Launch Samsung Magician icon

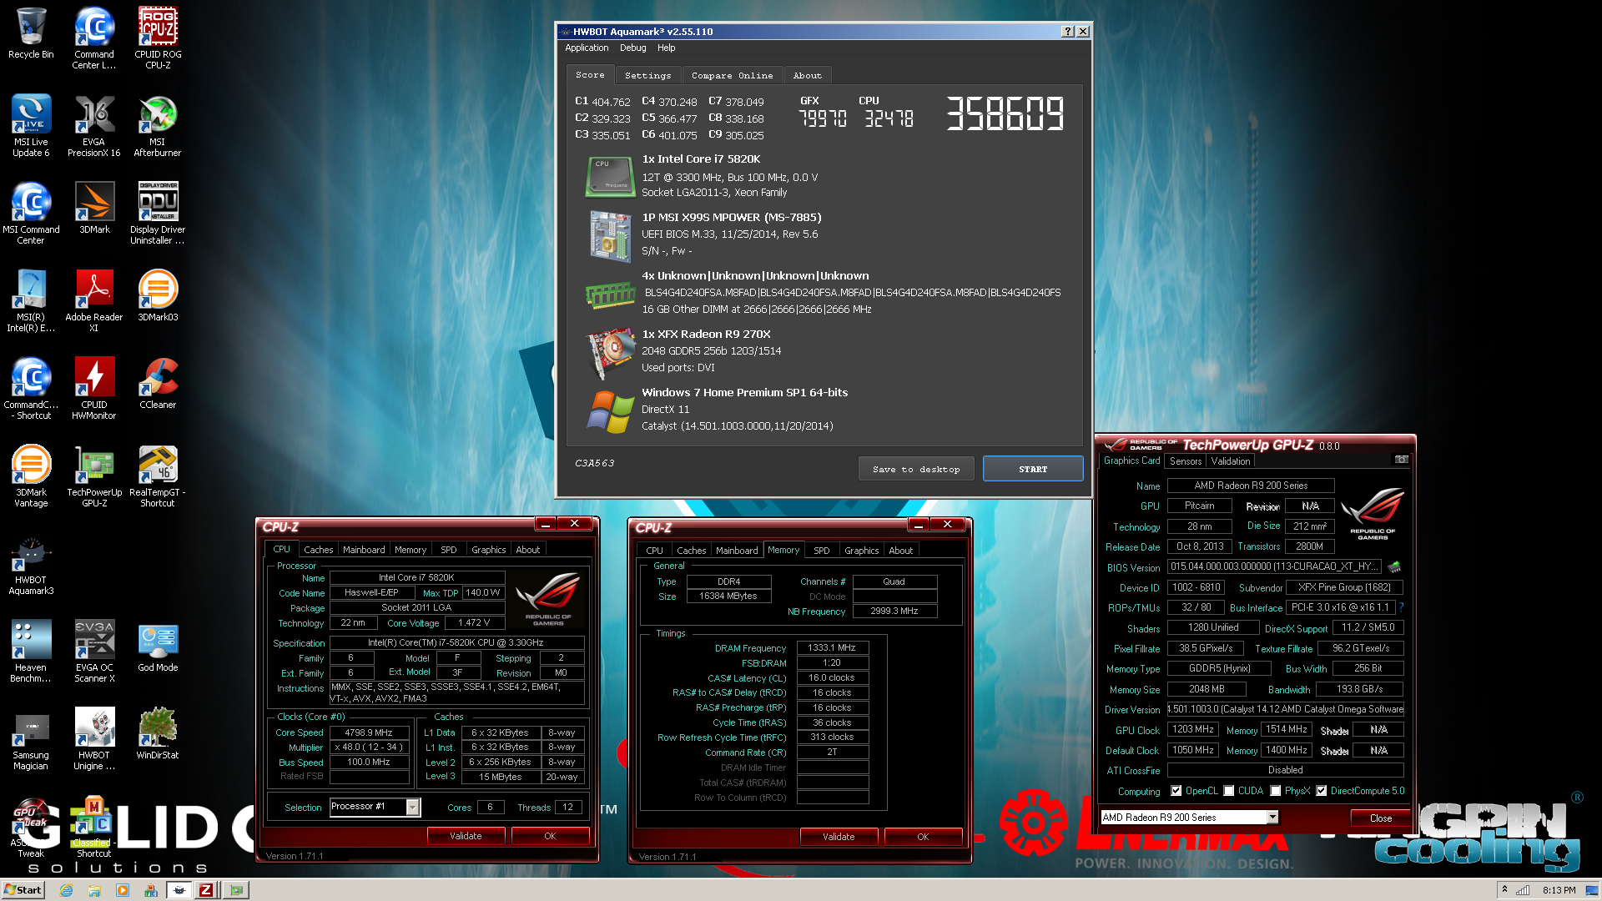point(31,739)
